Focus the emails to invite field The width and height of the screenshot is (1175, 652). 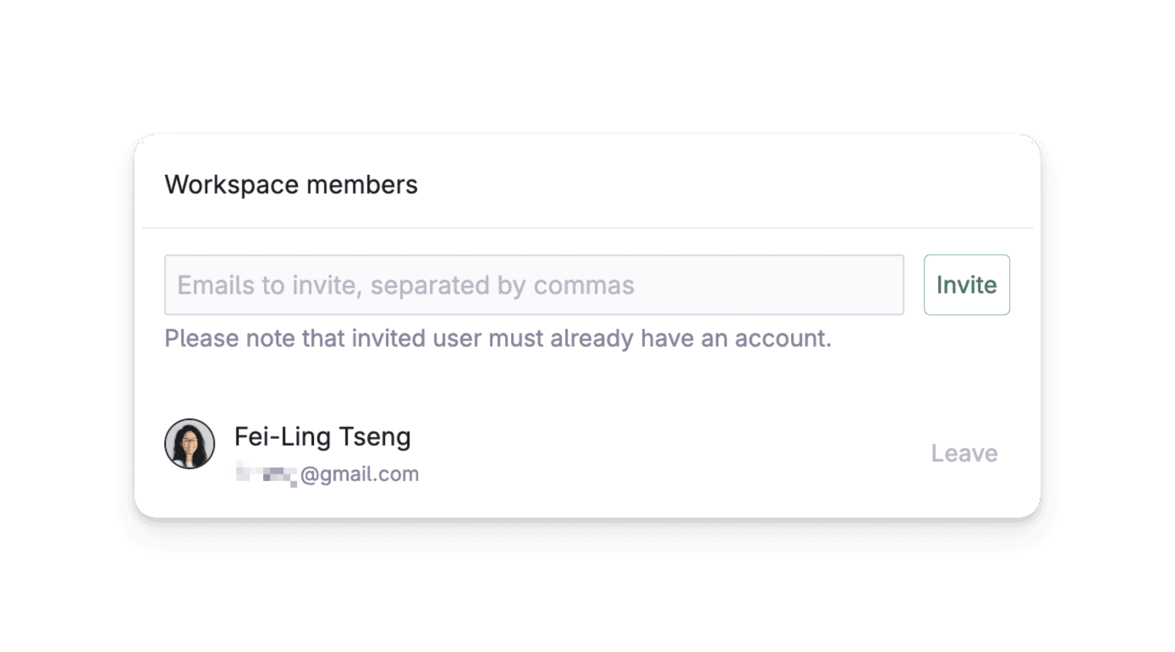point(534,285)
